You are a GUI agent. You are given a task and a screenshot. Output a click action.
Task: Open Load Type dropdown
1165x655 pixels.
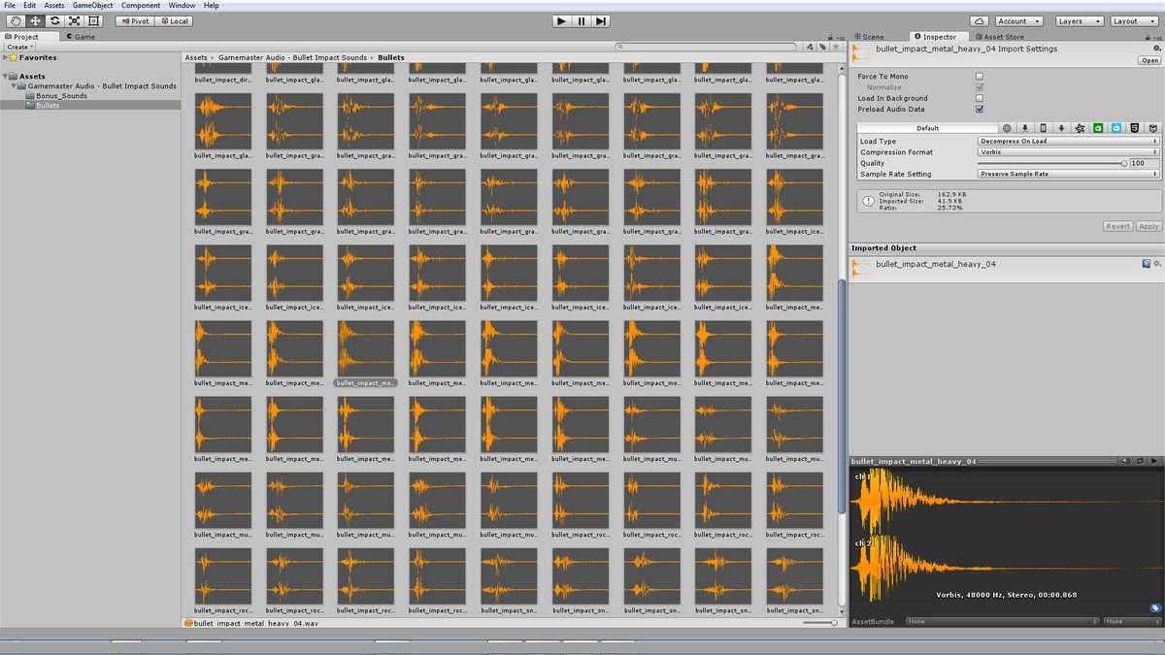(x=1069, y=142)
